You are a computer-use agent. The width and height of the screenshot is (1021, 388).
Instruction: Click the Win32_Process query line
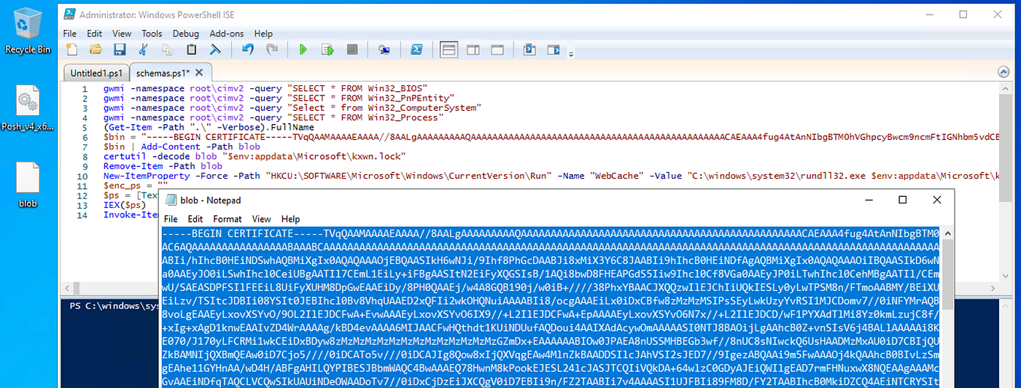pyautogui.click(x=273, y=117)
